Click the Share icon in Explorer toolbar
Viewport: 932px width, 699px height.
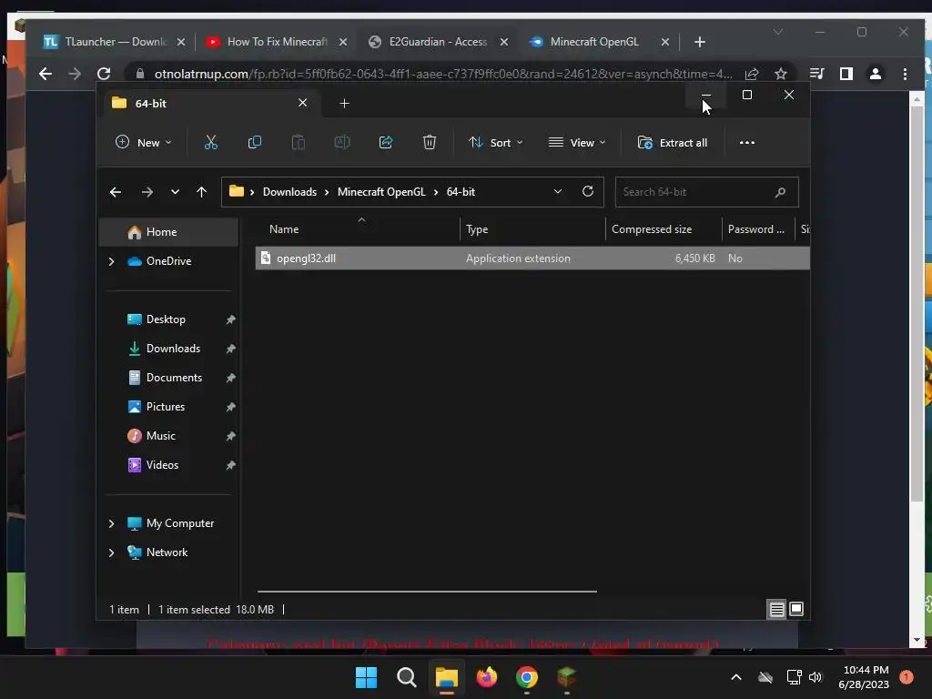point(386,143)
